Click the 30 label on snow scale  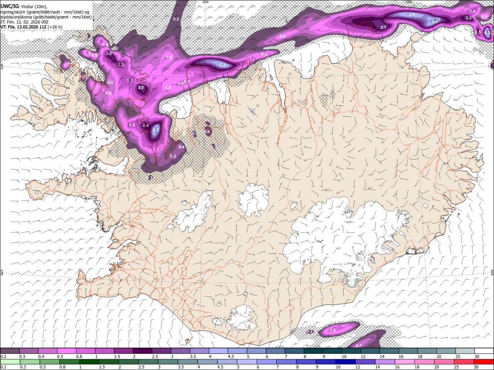click(476, 357)
